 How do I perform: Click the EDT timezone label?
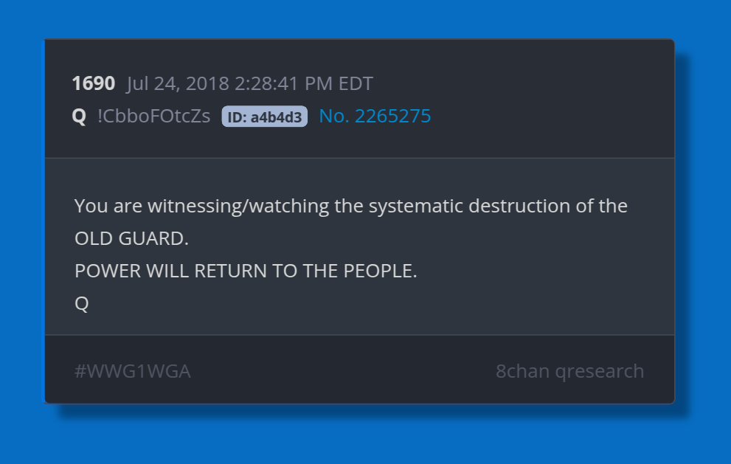(356, 83)
